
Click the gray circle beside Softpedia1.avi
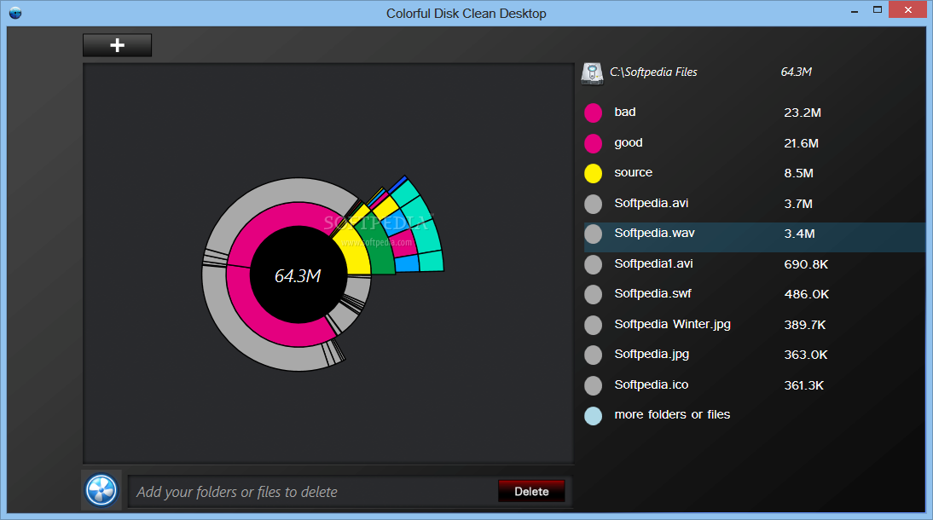pos(594,264)
